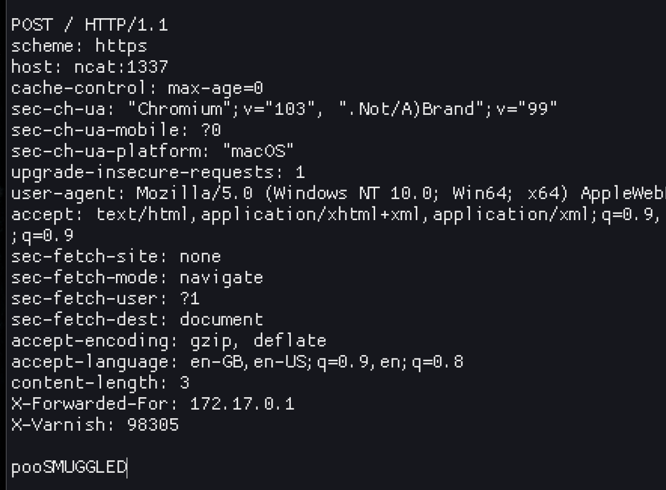Click the sec-ch-ua Chromium header line
This screenshot has width=666, height=490.
(284, 109)
